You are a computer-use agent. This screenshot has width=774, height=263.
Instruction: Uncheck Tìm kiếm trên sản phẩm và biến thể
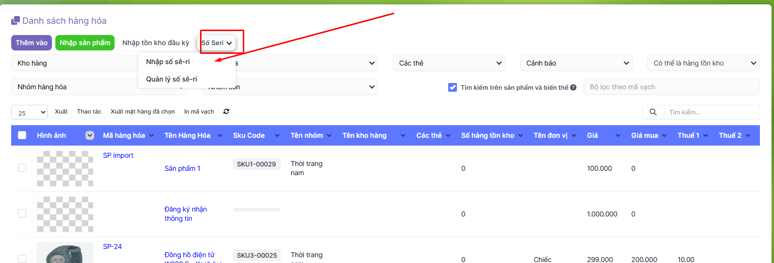453,87
